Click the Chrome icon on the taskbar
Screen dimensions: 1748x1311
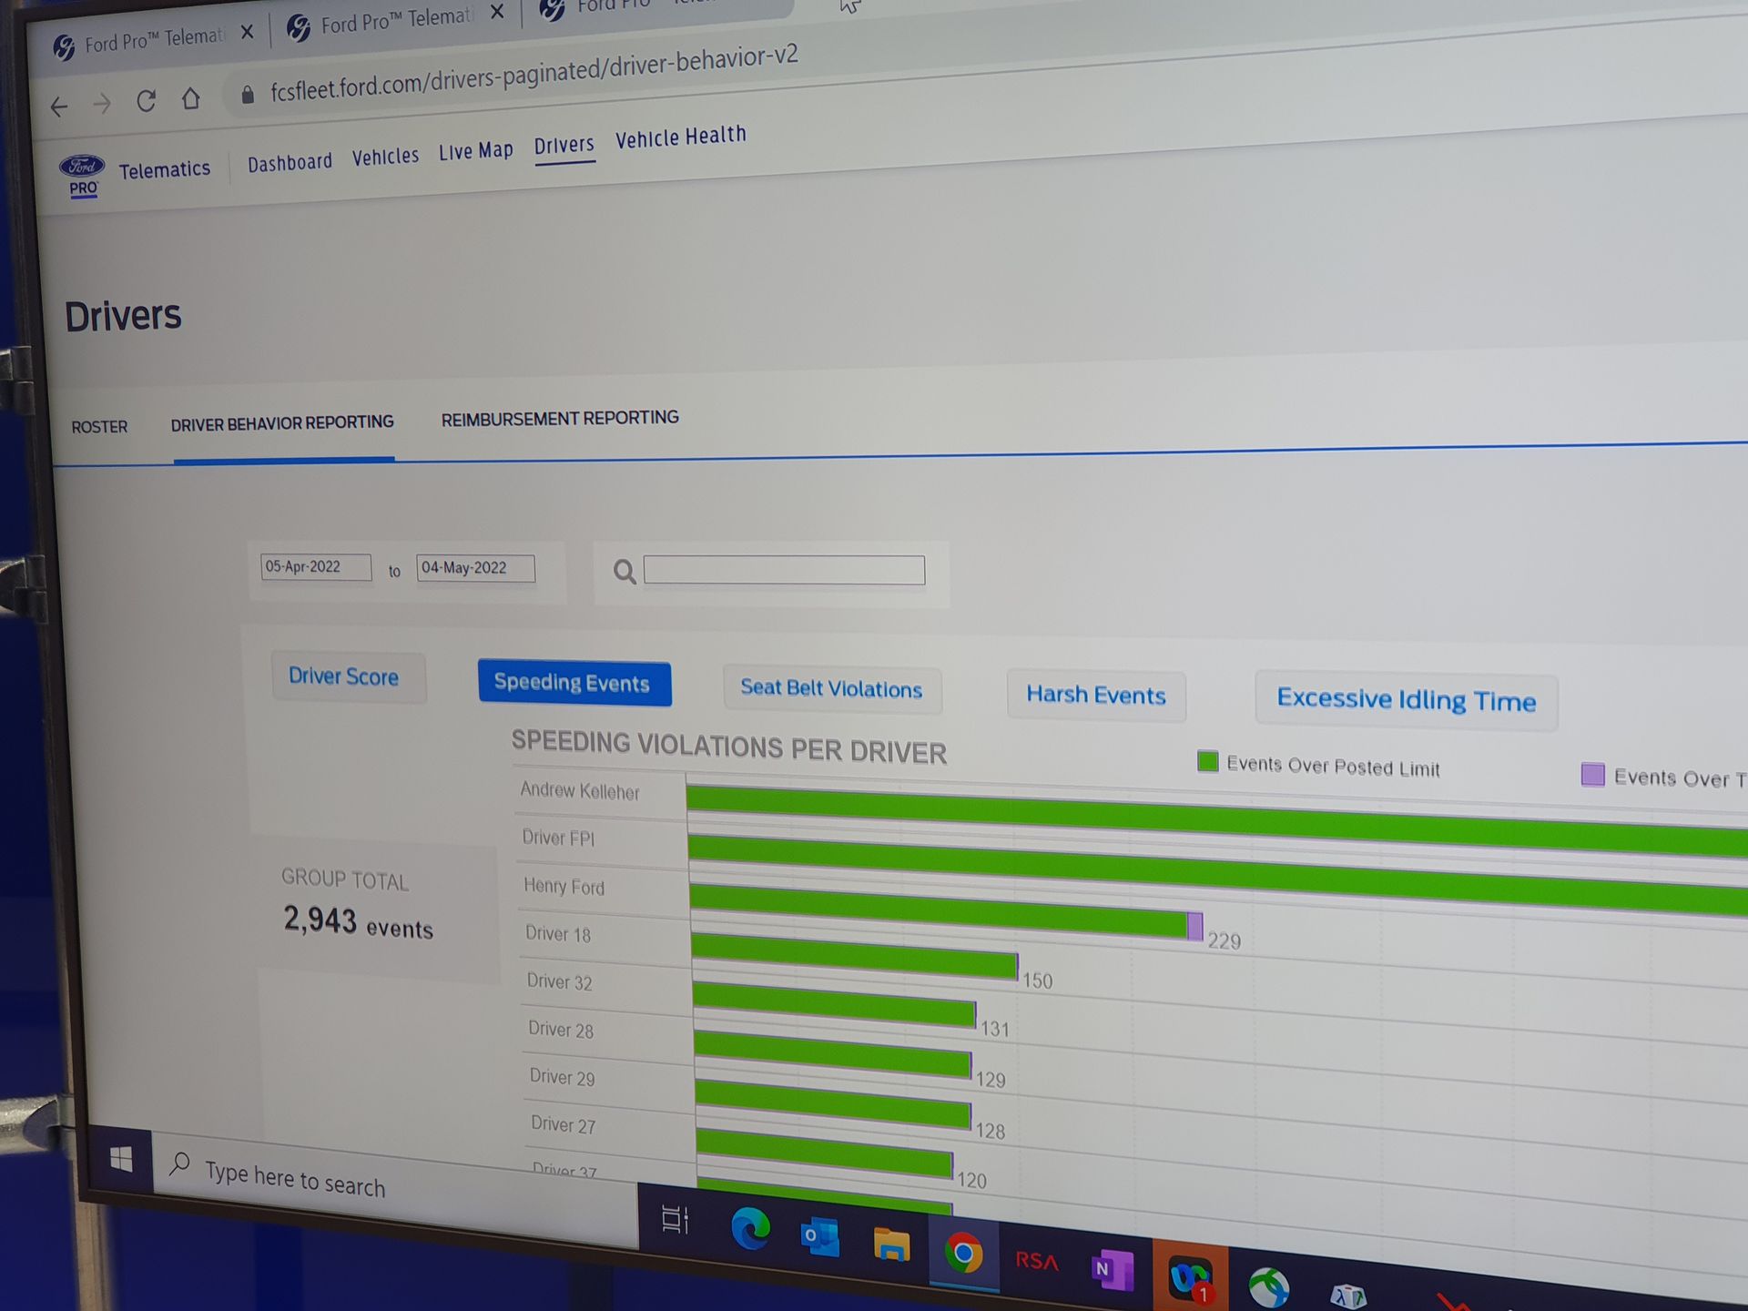[963, 1254]
